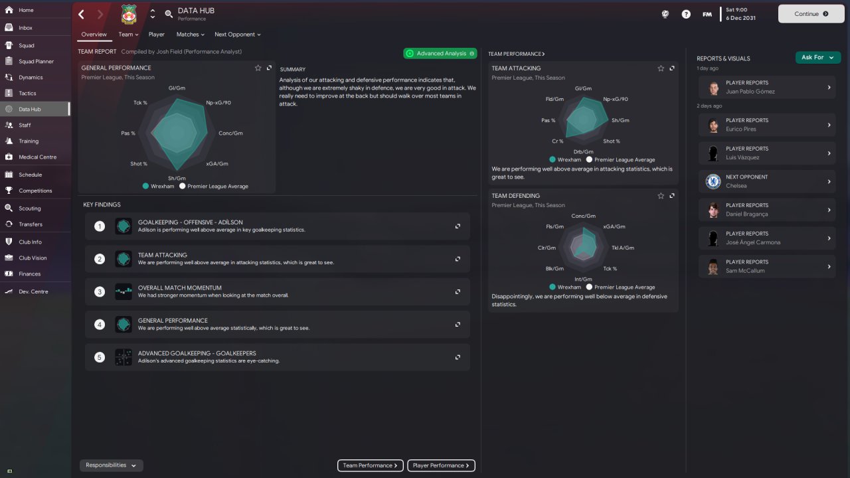Click the Continue button
This screenshot has height=478, width=850.
(x=811, y=14)
